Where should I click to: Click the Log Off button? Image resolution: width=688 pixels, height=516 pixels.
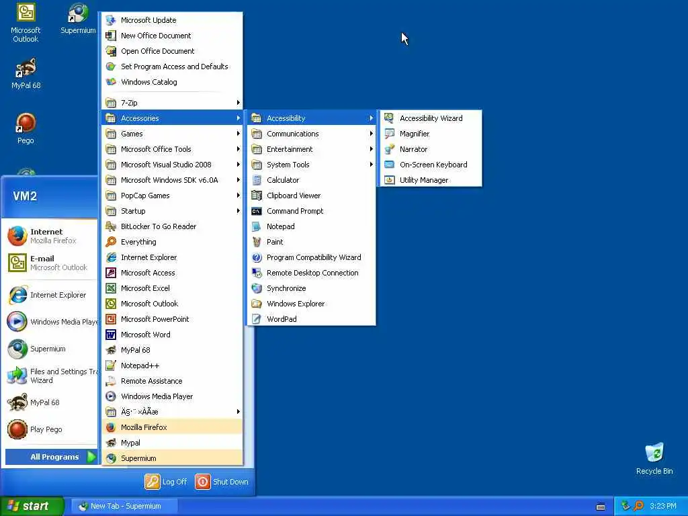(x=166, y=482)
